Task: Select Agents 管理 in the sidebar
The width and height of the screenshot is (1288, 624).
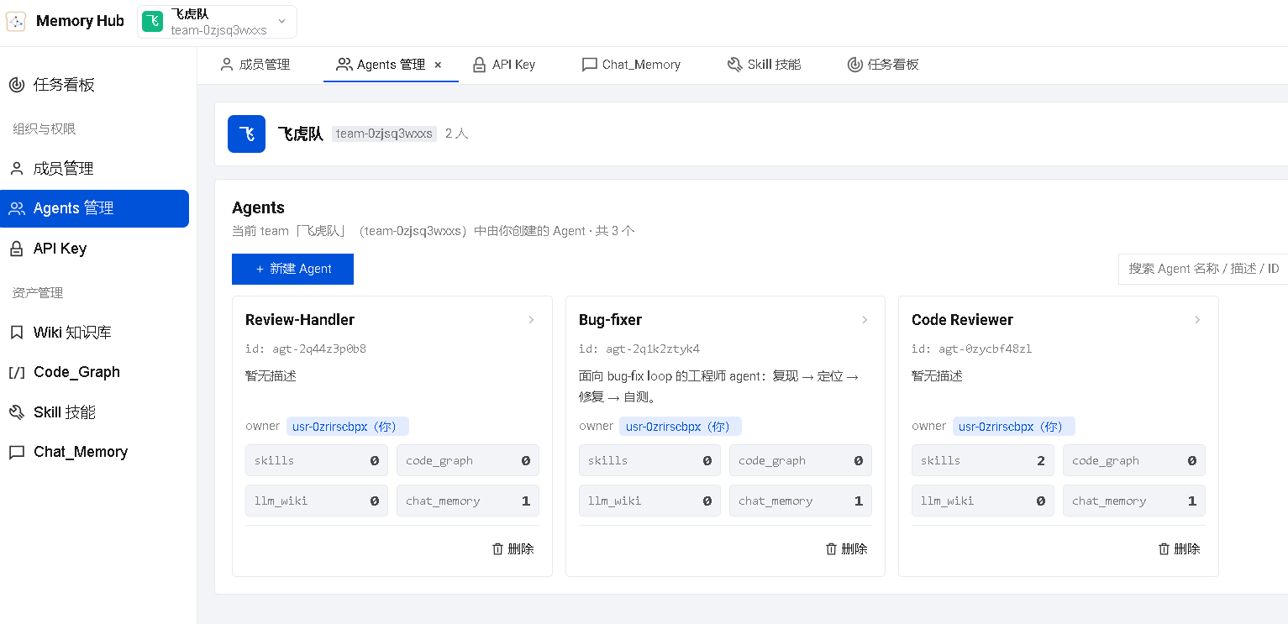Action: [x=94, y=209]
